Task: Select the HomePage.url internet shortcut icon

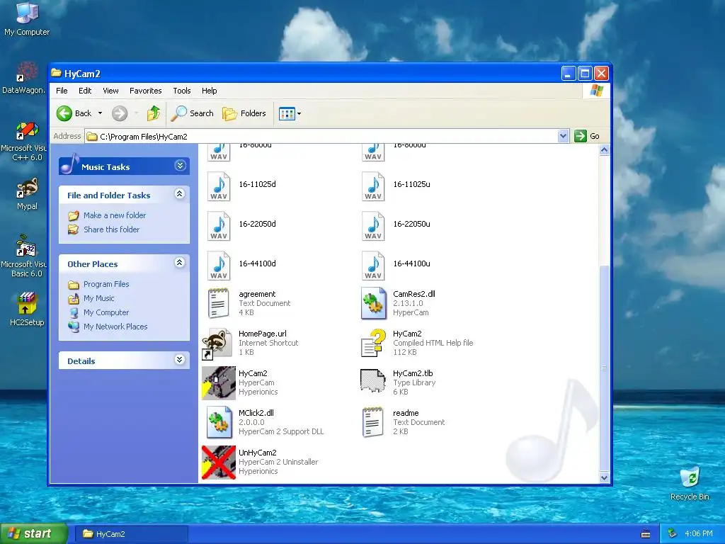Action: pyautogui.click(x=217, y=344)
